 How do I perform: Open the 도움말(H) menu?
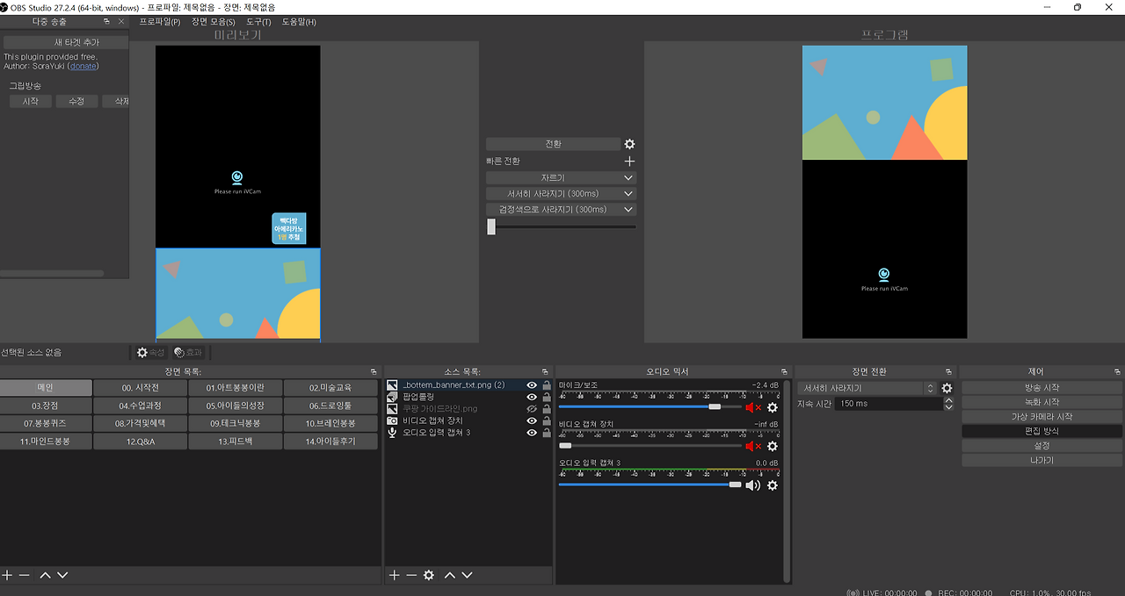point(299,21)
